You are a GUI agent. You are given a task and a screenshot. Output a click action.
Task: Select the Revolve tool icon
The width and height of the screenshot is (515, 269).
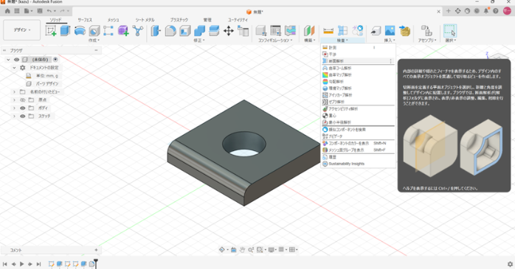80,31
